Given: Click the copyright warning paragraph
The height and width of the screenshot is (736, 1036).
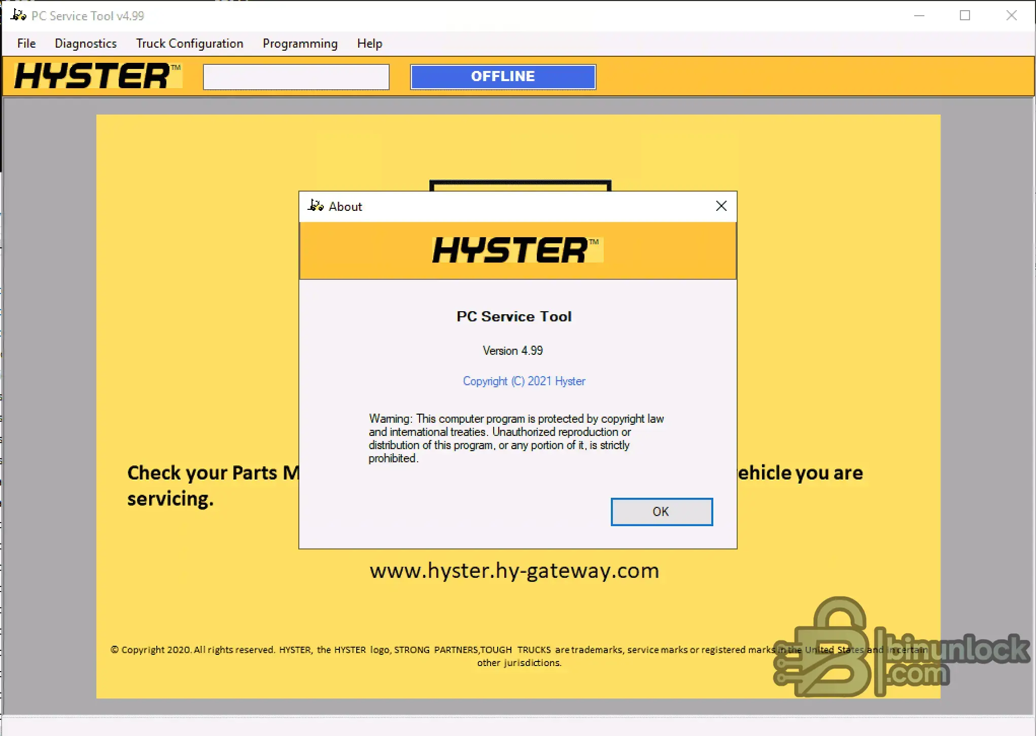Looking at the screenshot, I should click(x=516, y=438).
